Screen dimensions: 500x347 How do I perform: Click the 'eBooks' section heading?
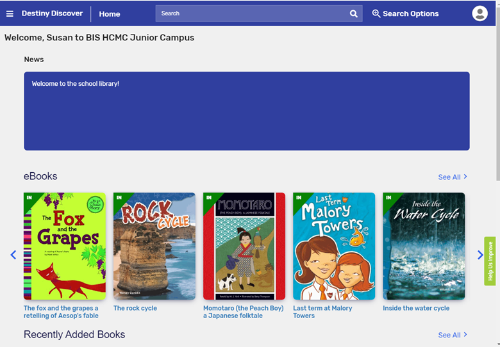(40, 176)
